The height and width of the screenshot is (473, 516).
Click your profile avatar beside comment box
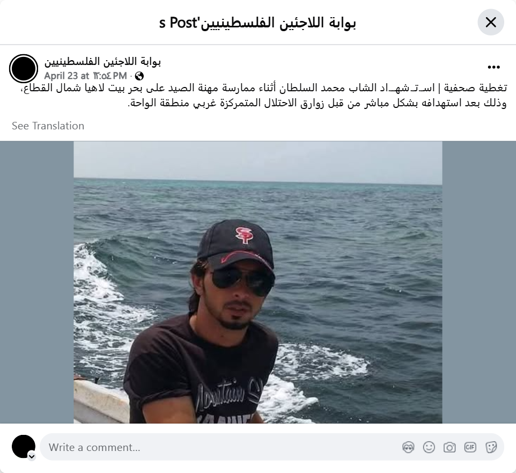click(x=24, y=446)
